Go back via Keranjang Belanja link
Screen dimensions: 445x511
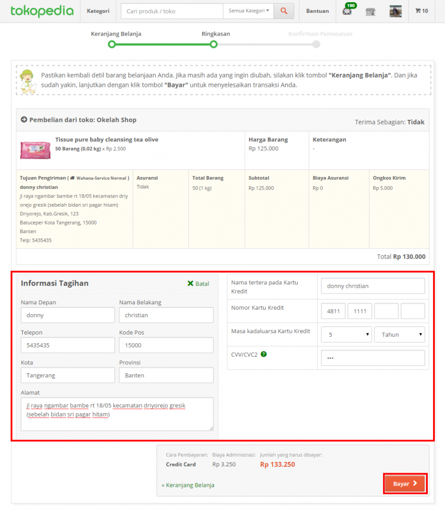[188, 485]
